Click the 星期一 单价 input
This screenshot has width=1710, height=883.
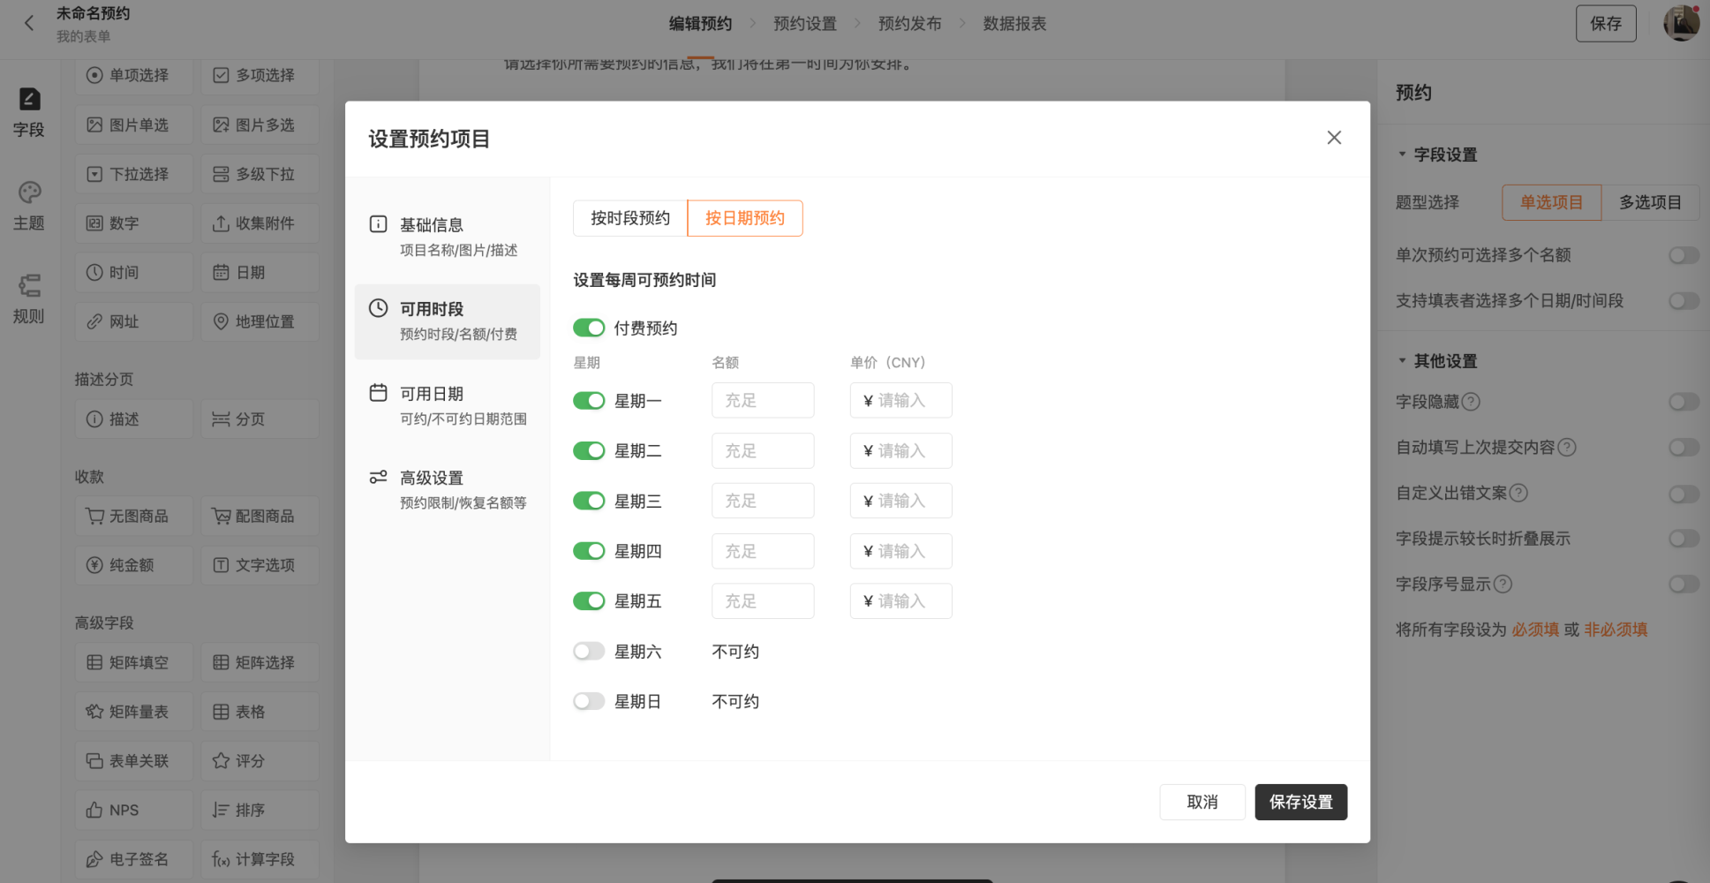(x=901, y=400)
